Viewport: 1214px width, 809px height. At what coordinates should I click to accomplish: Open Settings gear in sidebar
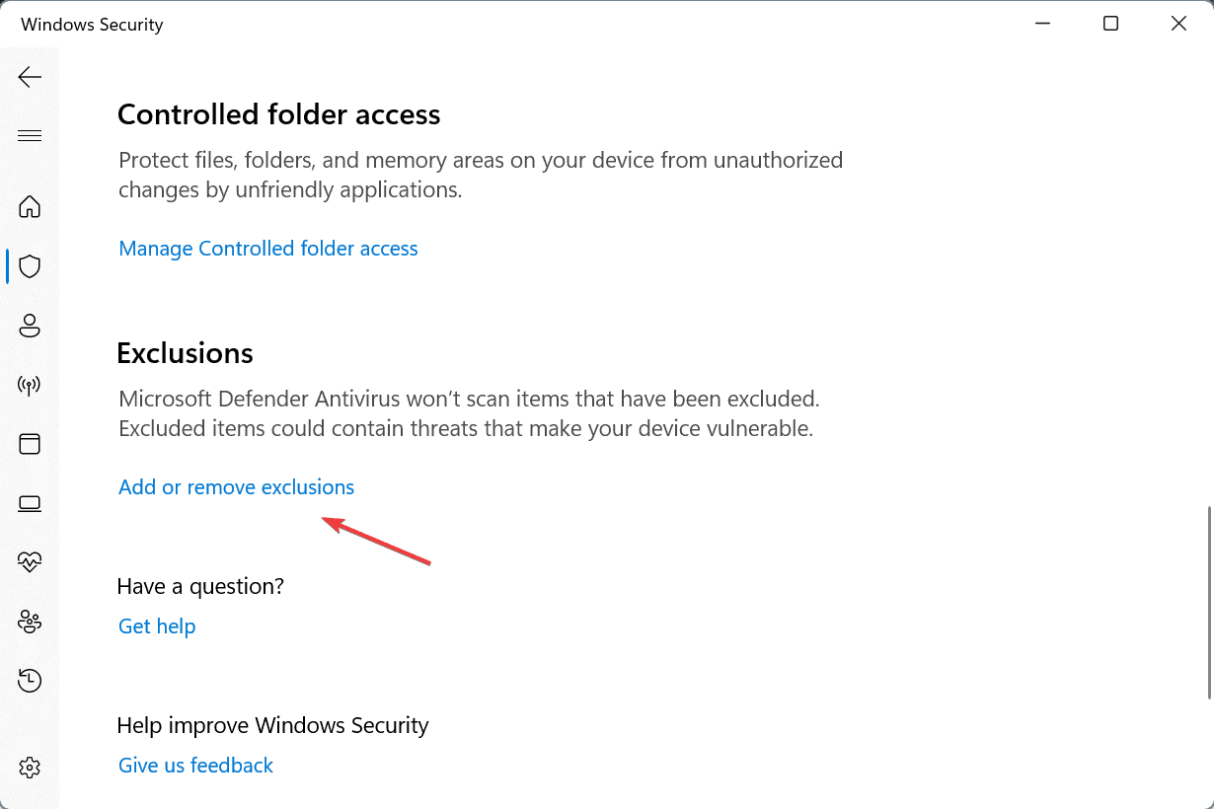pyautogui.click(x=30, y=767)
